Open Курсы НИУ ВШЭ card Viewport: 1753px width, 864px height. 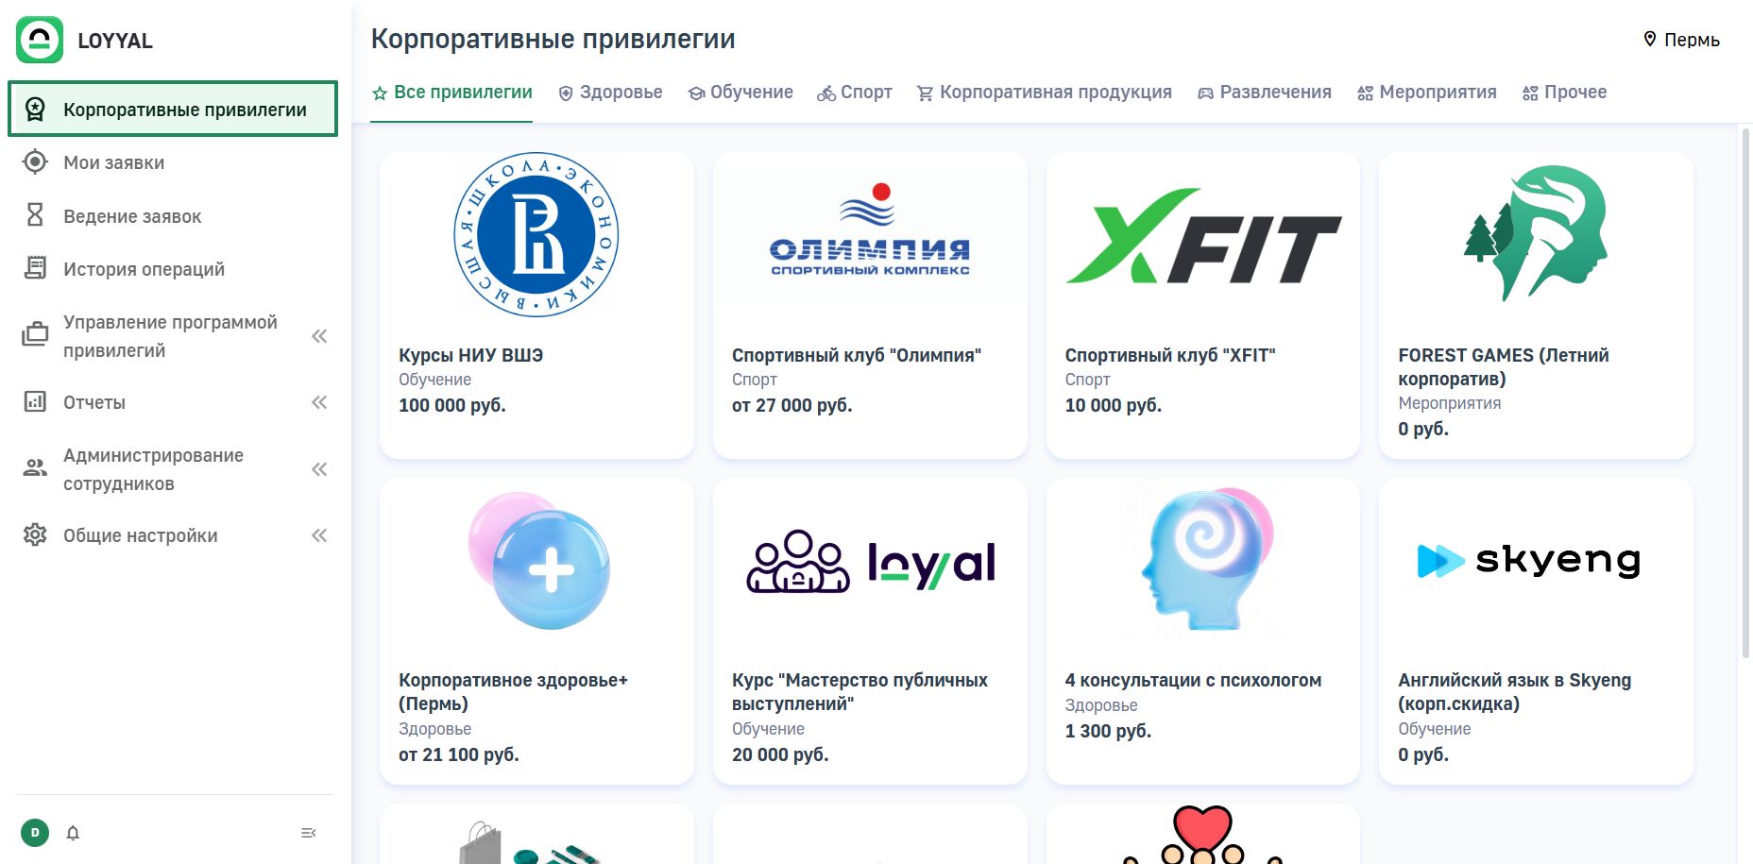(536, 306)
